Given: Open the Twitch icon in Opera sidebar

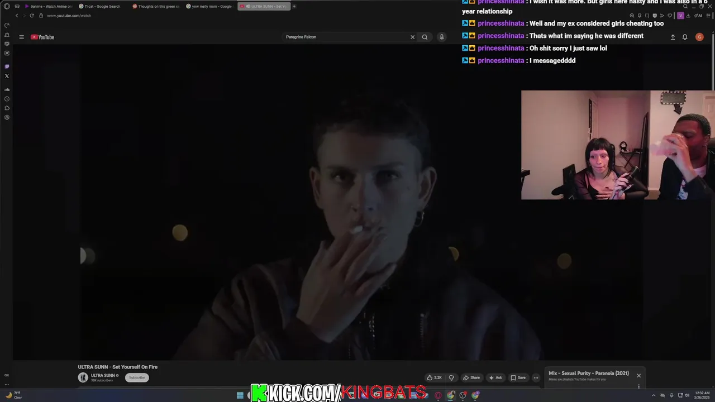Looking at the screenshot, I should tap(7, 66).
